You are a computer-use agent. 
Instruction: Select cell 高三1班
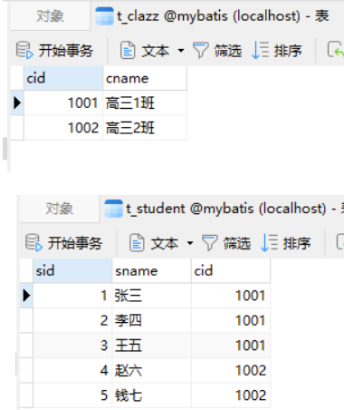pyautogui.click(x=145, y=102)
